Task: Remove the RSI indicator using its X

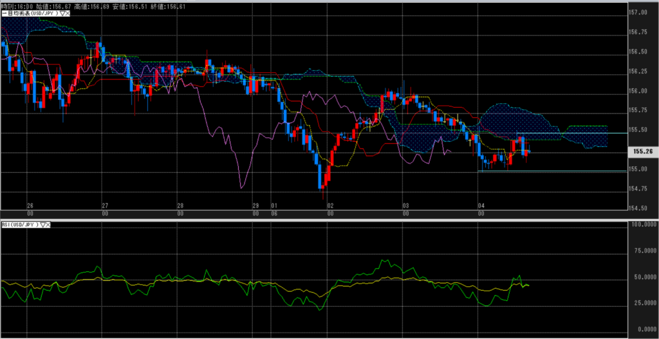Action: (x=48, y=224)
